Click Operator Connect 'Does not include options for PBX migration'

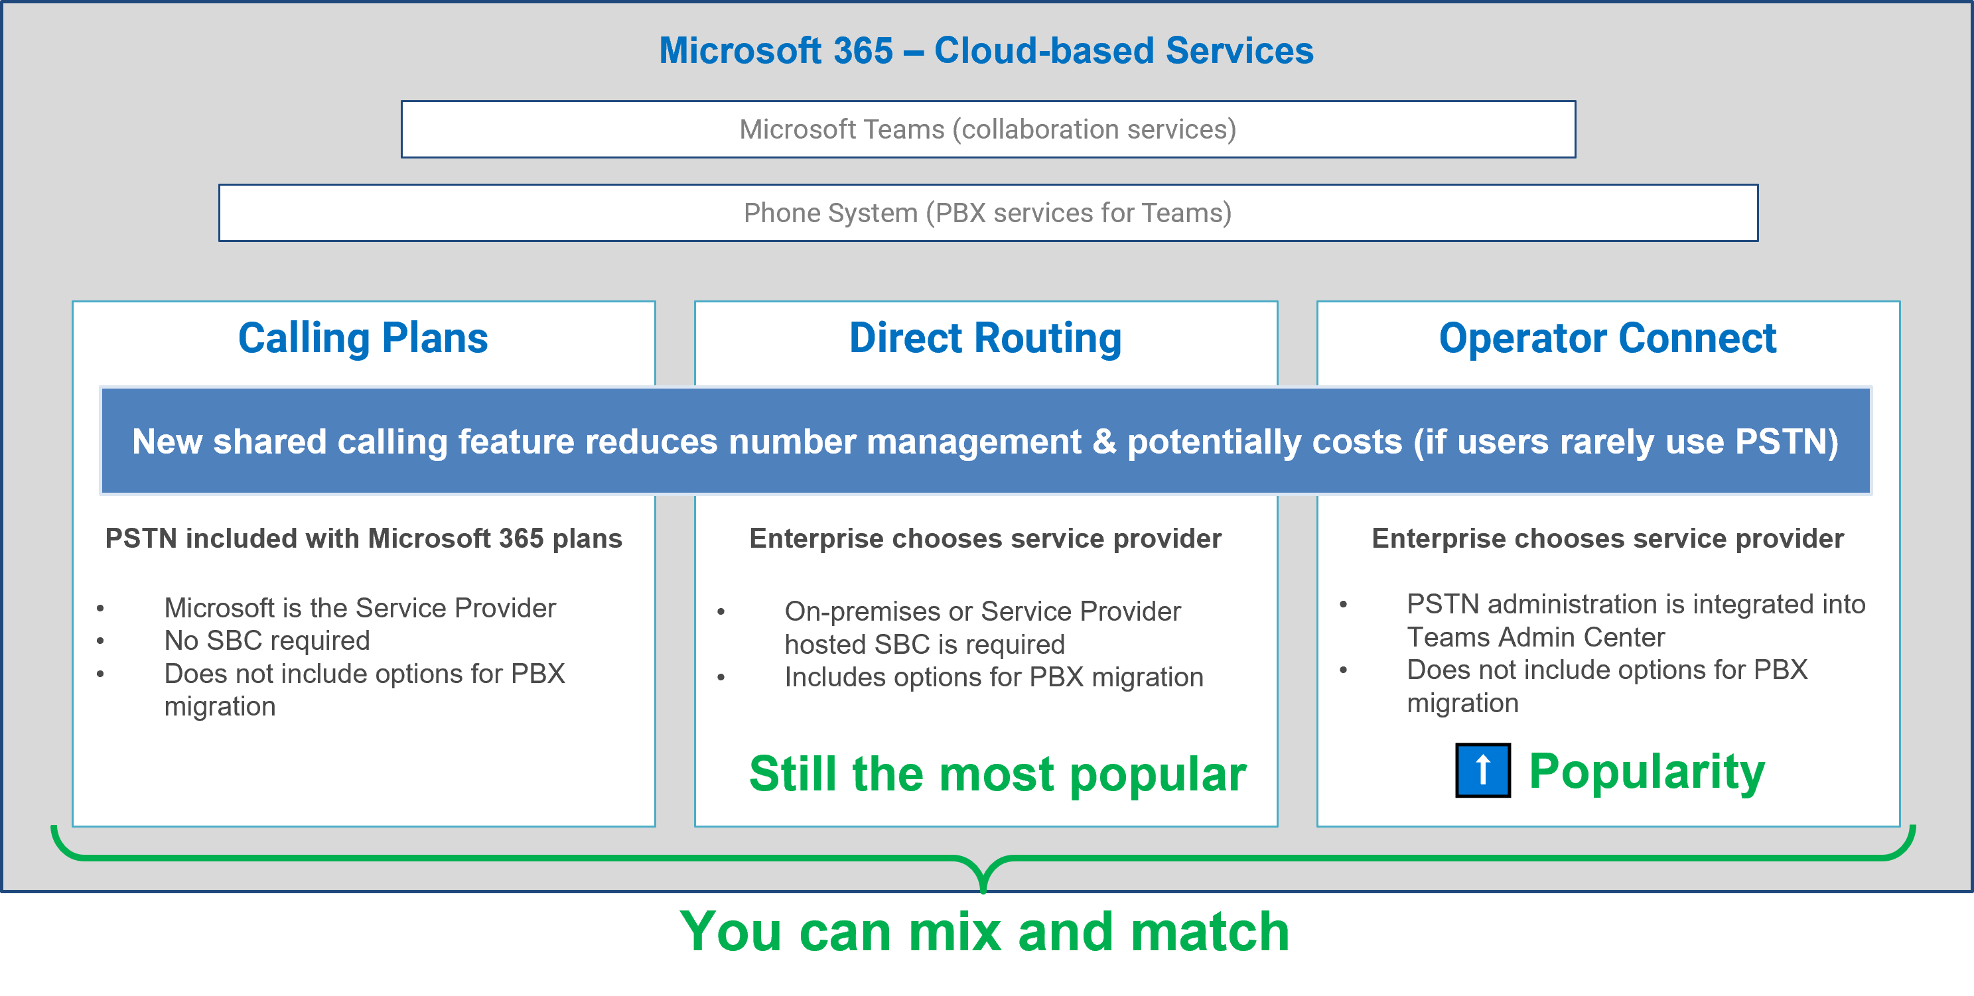coord(1607,686)
